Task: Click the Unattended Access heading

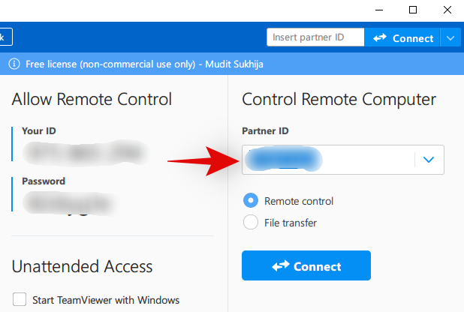Action: point(82,266)
